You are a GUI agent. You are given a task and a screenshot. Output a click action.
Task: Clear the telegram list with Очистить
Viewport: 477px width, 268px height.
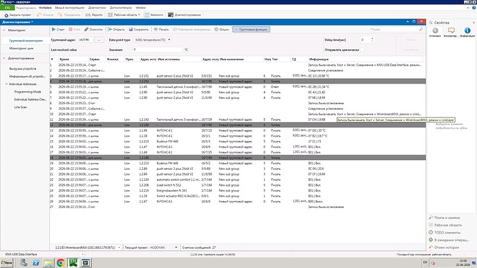click(x=93, y=30)
